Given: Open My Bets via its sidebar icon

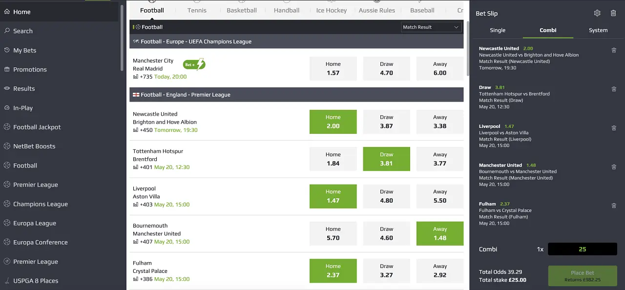Looking at the screenshot, I should (x=7, y=50).
